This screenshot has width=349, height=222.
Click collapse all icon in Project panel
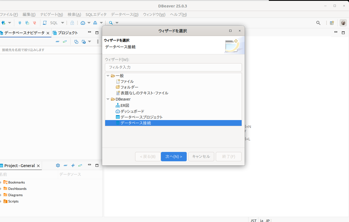tap(65, 165)
